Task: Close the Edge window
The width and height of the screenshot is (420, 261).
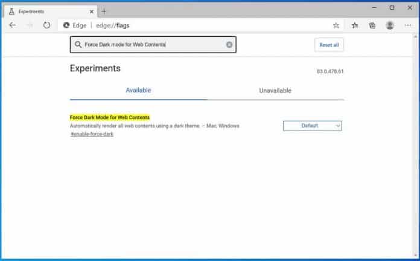Action: coord(410,7)
